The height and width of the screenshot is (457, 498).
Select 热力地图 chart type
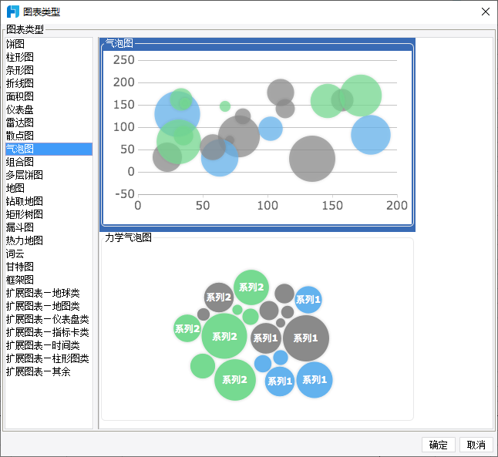click(x=49, y=240)
